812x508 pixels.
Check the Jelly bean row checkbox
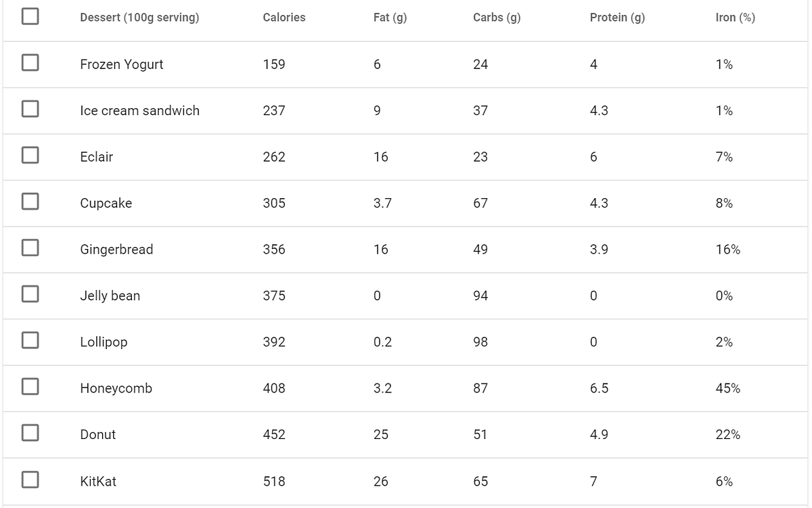pyautogui.click(x=30, y=294)
